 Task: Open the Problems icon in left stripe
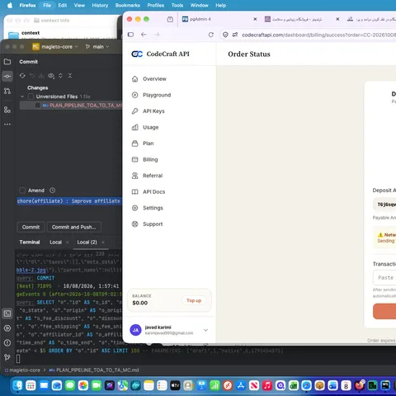[7, 342]
